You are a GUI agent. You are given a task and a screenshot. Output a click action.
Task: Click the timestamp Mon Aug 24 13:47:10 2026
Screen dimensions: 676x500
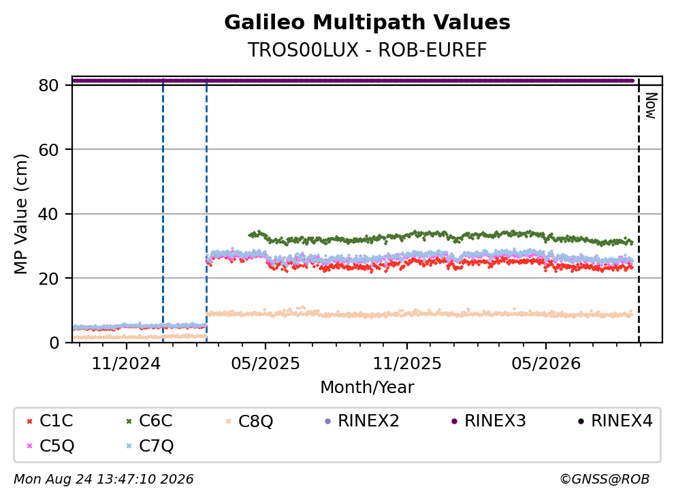tap(103, 480)
